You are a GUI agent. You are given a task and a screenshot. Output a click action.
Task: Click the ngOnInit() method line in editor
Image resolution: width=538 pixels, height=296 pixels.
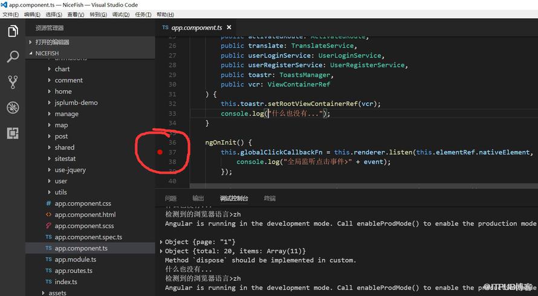(228, 142)
